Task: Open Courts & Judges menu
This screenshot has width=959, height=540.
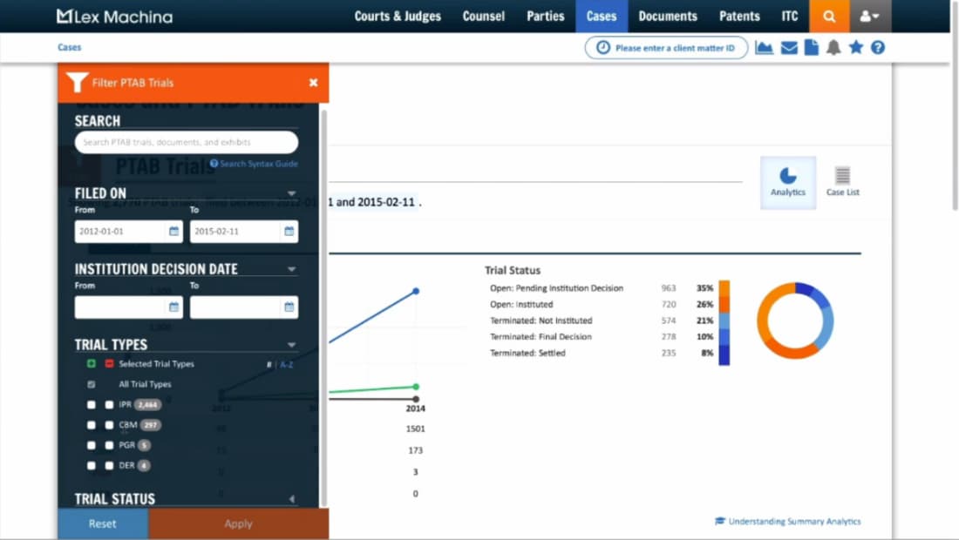Action: coord(398,17)
